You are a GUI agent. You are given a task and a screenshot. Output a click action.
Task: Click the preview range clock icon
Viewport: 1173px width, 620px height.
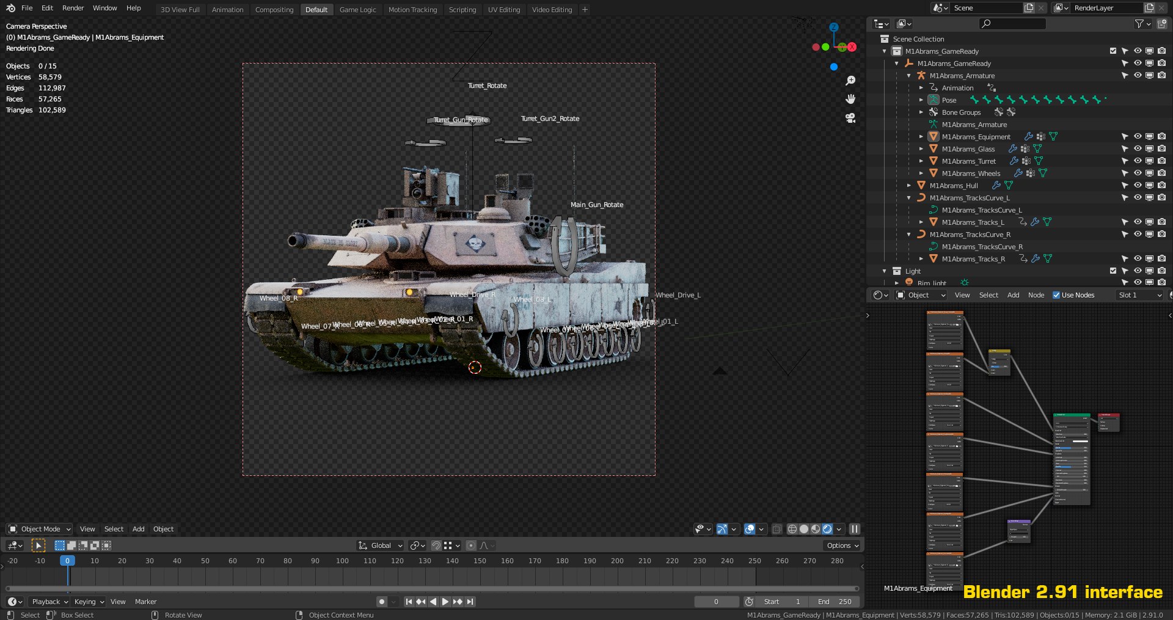(x=749, y=602)
